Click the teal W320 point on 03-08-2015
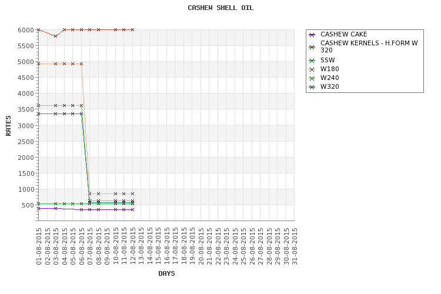This screenshot has width=441, height=294. pos(56,113)
